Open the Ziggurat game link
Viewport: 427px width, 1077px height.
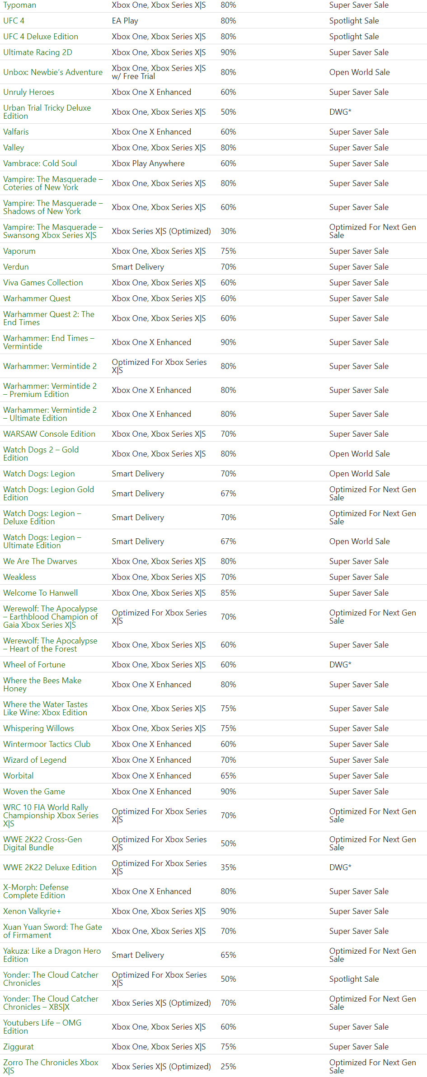(x=18, y=1047)
